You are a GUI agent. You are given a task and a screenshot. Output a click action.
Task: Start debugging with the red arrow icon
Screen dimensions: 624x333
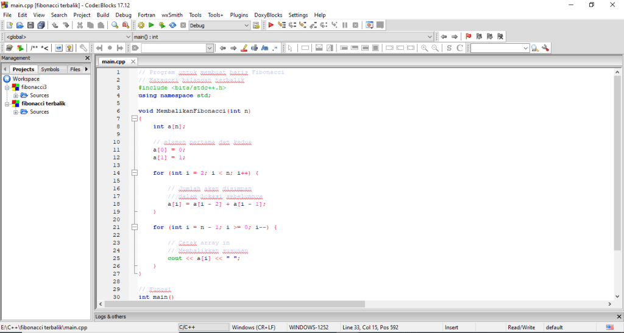click(271, 25)
